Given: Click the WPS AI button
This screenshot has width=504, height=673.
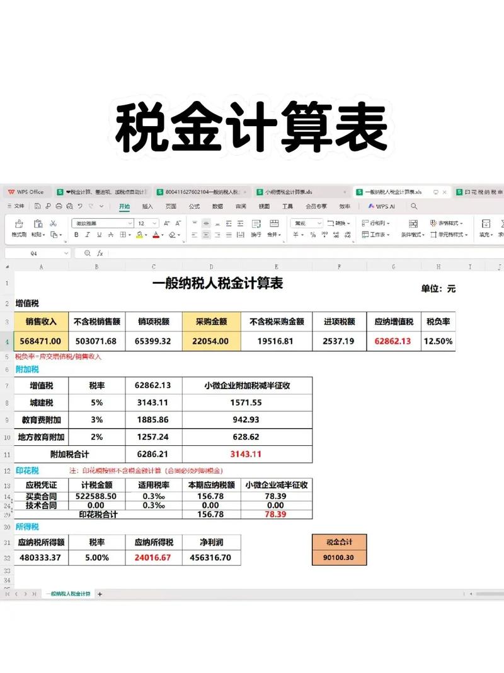Looking at the screenshot, I should coord(383,206).
